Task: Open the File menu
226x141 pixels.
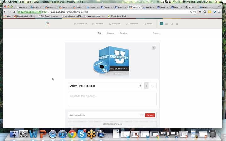Action: pos(22,2)
